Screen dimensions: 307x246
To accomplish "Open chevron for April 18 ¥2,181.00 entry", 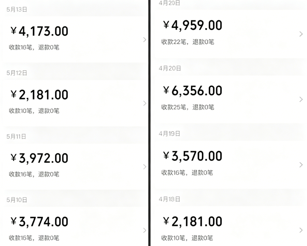I will point(301,230).
